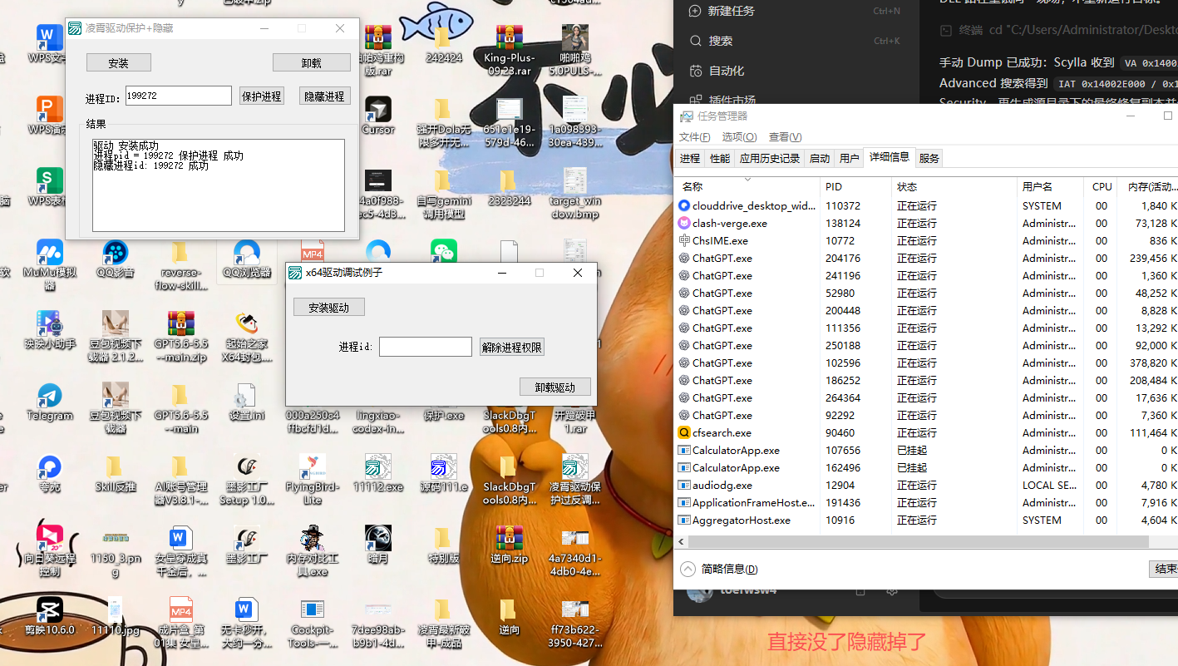Click 安装 in the 凌霄驱动保护 window
Image resolution: width=1178 pixels, height=666 pixels.
[119, 62]
